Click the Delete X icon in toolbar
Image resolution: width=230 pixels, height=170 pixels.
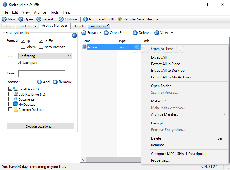pos(135,33)
